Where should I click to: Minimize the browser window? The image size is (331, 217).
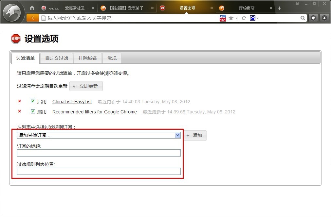point(306,4)
